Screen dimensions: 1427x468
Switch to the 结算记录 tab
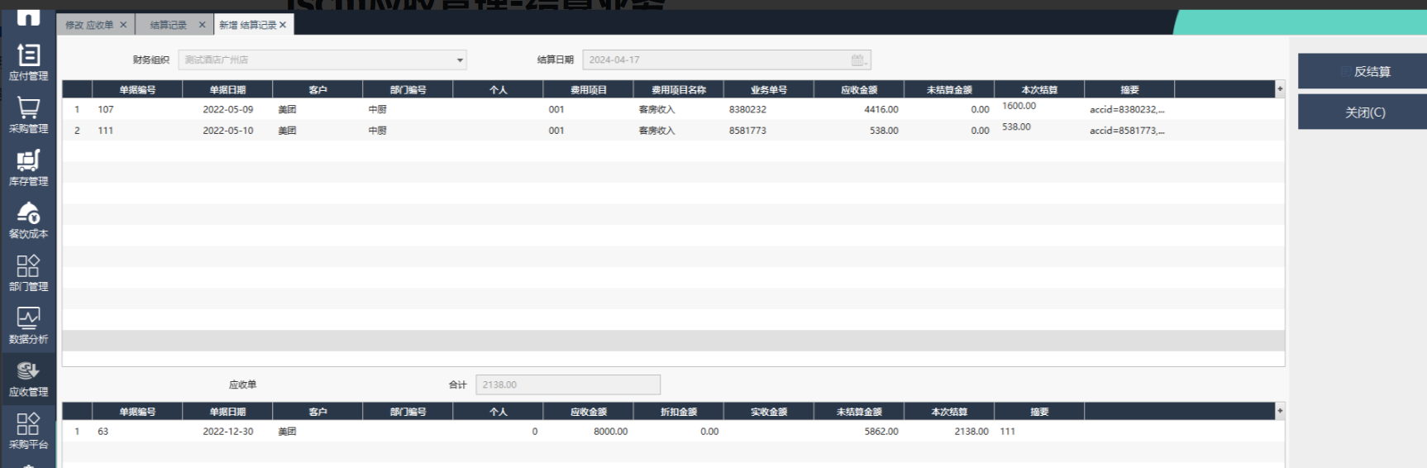pyautogui.click(x=169, y=25)
